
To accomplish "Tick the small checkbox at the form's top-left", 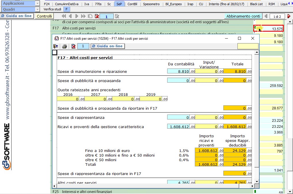I will 55,52.
